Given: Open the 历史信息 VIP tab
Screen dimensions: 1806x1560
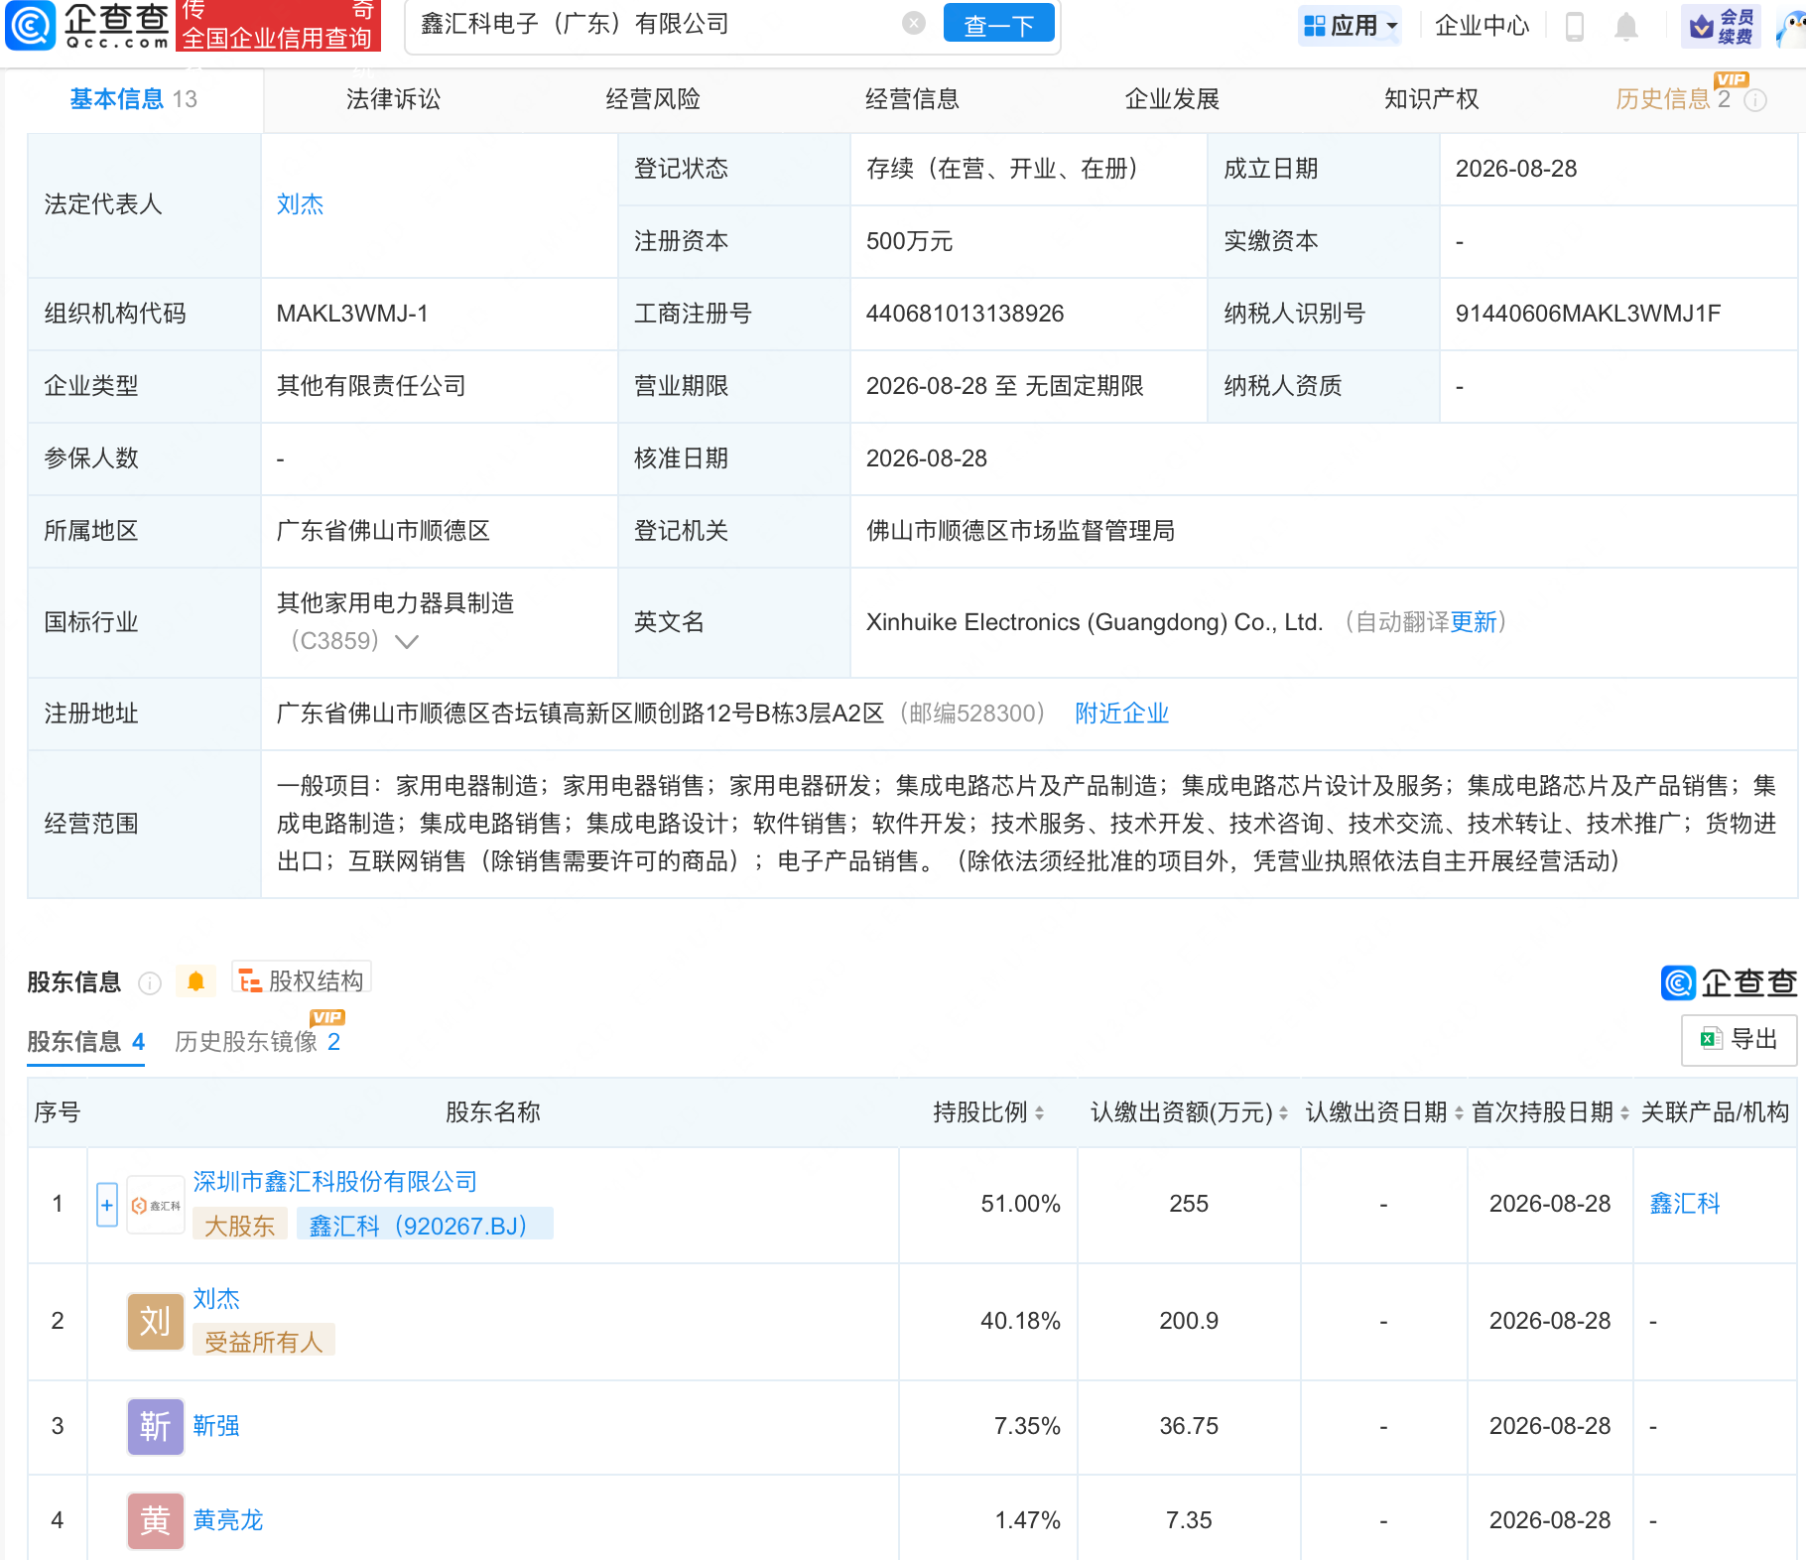Looking at the screenshot, I should click(x=1673, y=99).
